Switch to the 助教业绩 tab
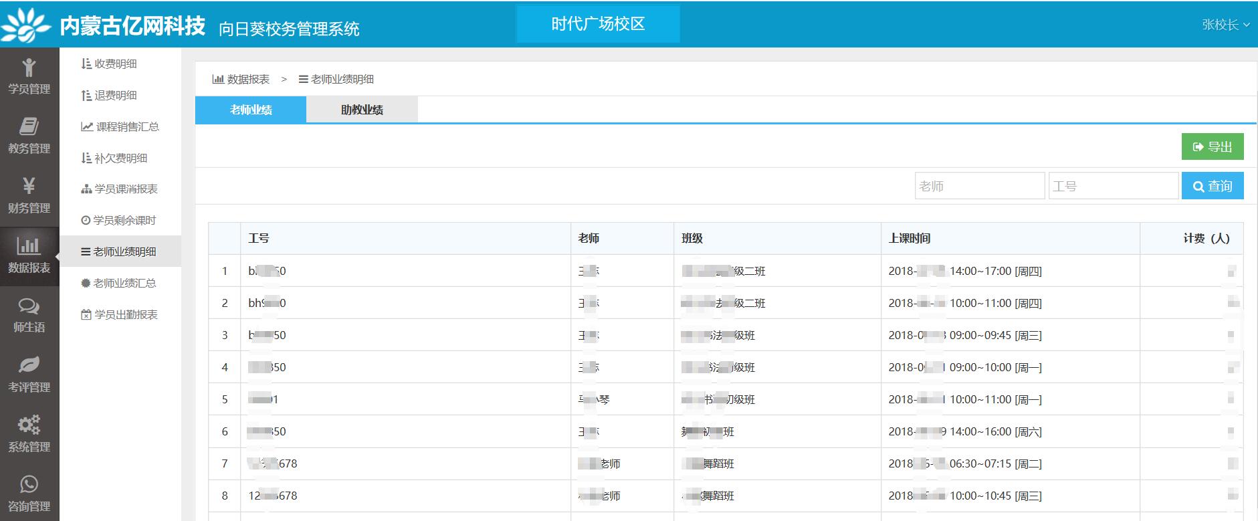 (x=362, y=110)
